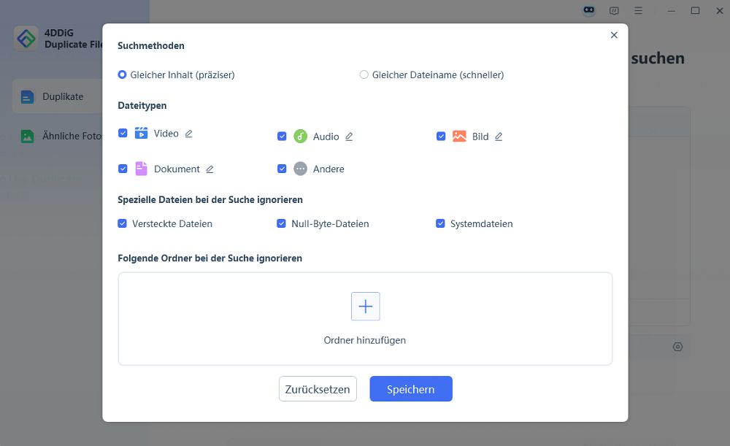The image size is (730, 446).
Task: Open the hamburger menu in title bar
Action: 638,10
